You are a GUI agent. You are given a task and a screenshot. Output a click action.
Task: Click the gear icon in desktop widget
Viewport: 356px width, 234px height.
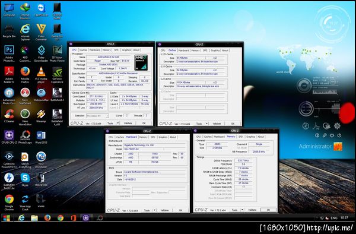pyautogui.click(x=337, y=126)
